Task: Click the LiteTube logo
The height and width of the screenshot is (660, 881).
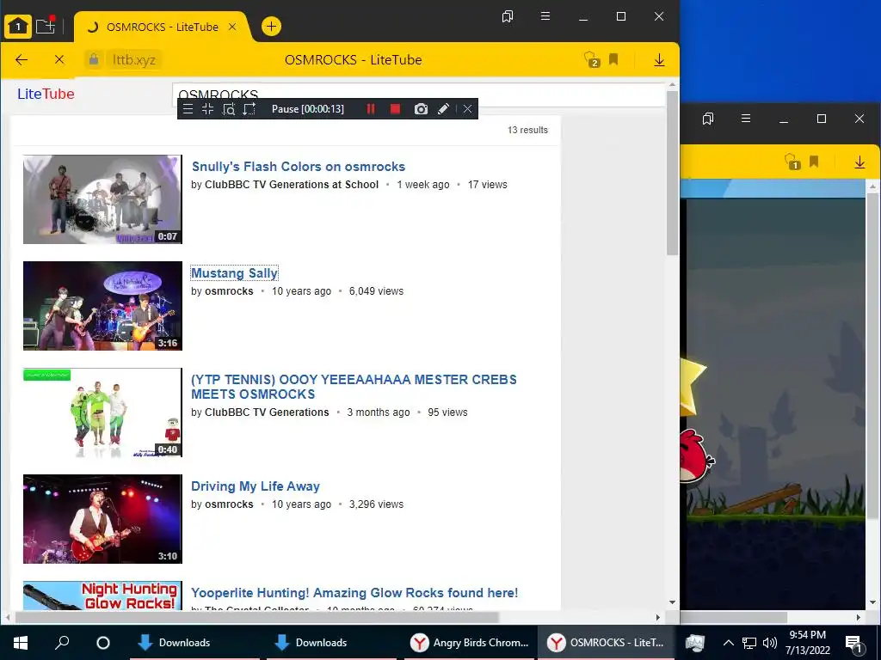Action: point(46,94)
